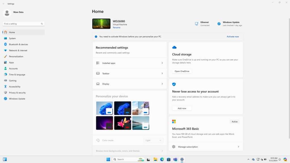Open the Color mode dropdown
The width and height of the screenshot is (290, 163).
pyautogui.click(x=153, y=140)
